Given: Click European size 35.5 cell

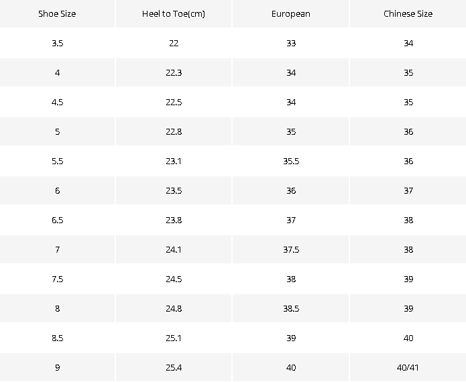Looking at the screenshot, I should (x=290, y=161).
